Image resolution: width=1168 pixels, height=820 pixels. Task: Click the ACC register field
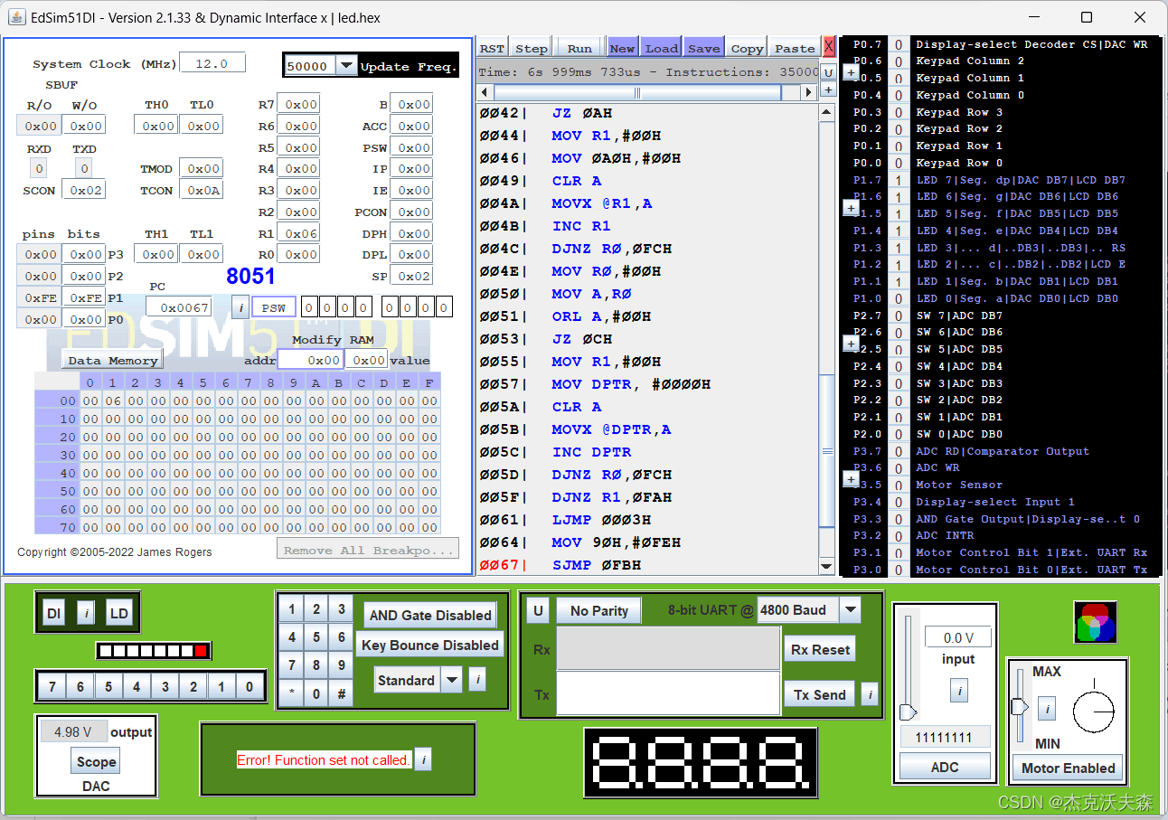411,126
